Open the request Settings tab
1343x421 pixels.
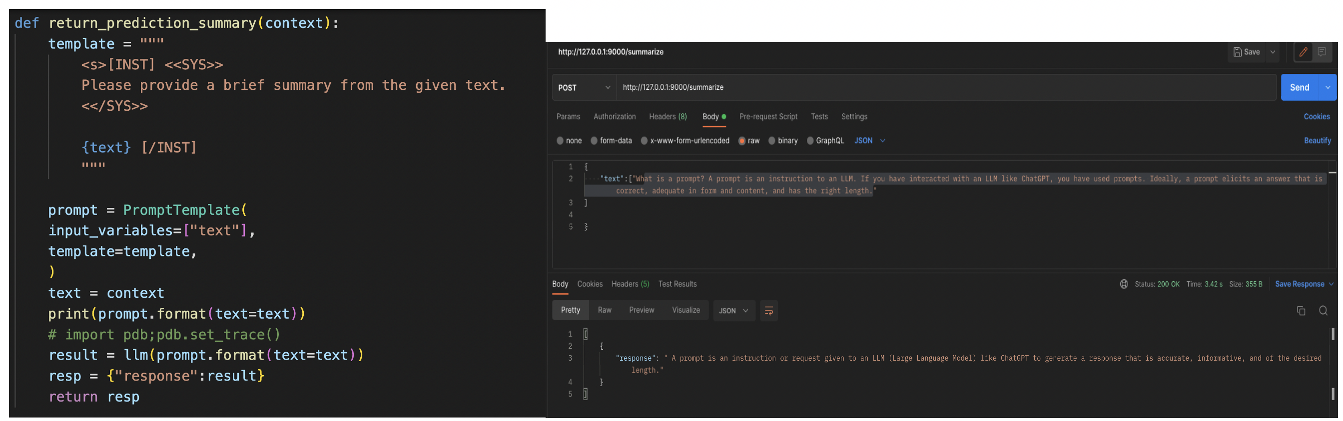click(854, 117)
